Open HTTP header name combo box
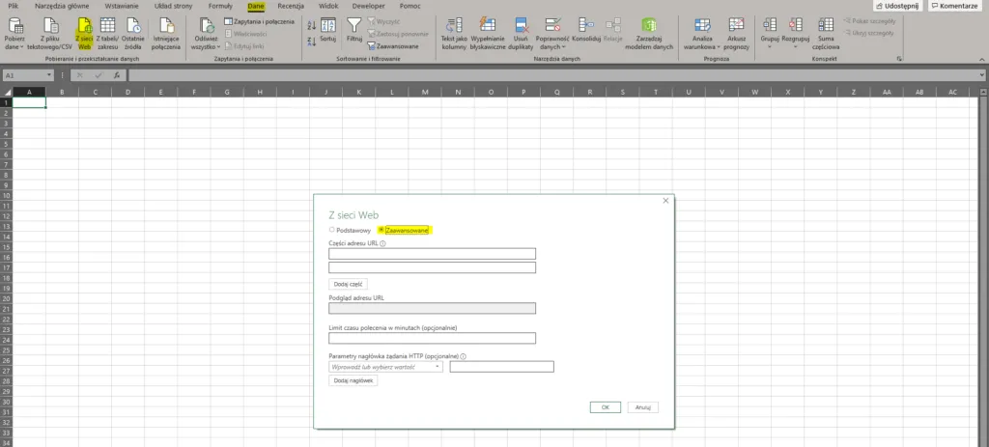Image resolution: width=989 pixels, height=447 pixels. point(385,366)
